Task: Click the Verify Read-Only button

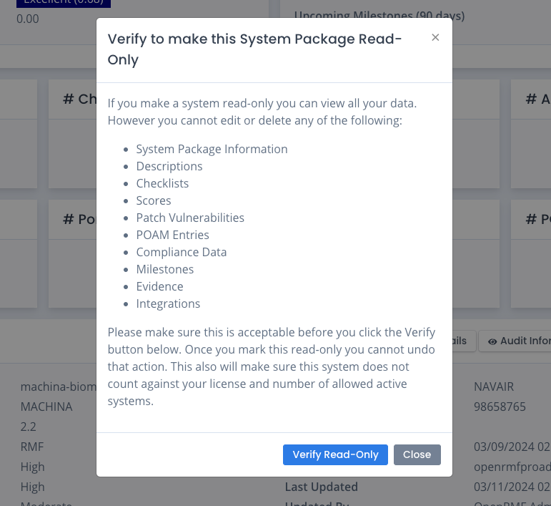Action: (x=335, y=454)
